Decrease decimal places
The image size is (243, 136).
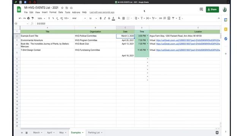click(57, 18)
